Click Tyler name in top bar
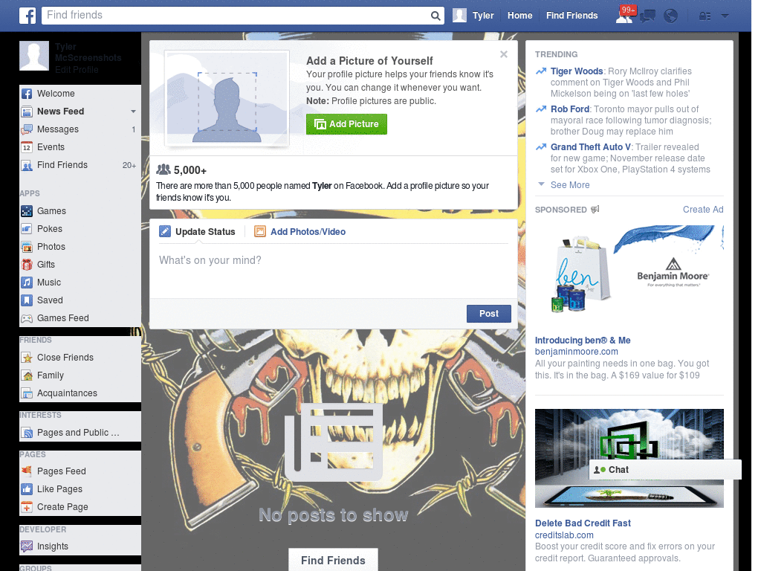 [x=483, y=16]
